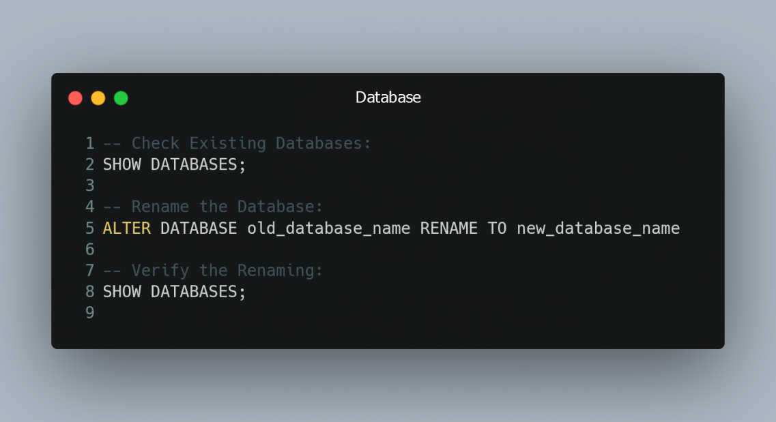The image size is (776, 422).
Task: Click the semicolon ending line 2
Action: pyautogui.click(x=242, y=164)
